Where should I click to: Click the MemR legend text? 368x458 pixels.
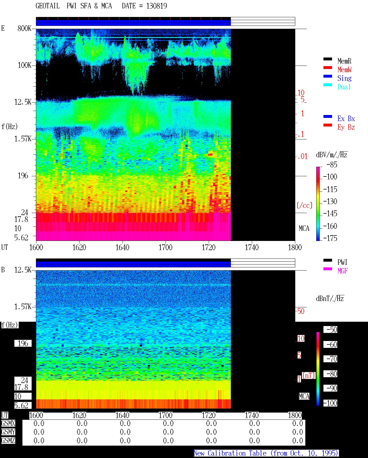(x=344, y=61)
